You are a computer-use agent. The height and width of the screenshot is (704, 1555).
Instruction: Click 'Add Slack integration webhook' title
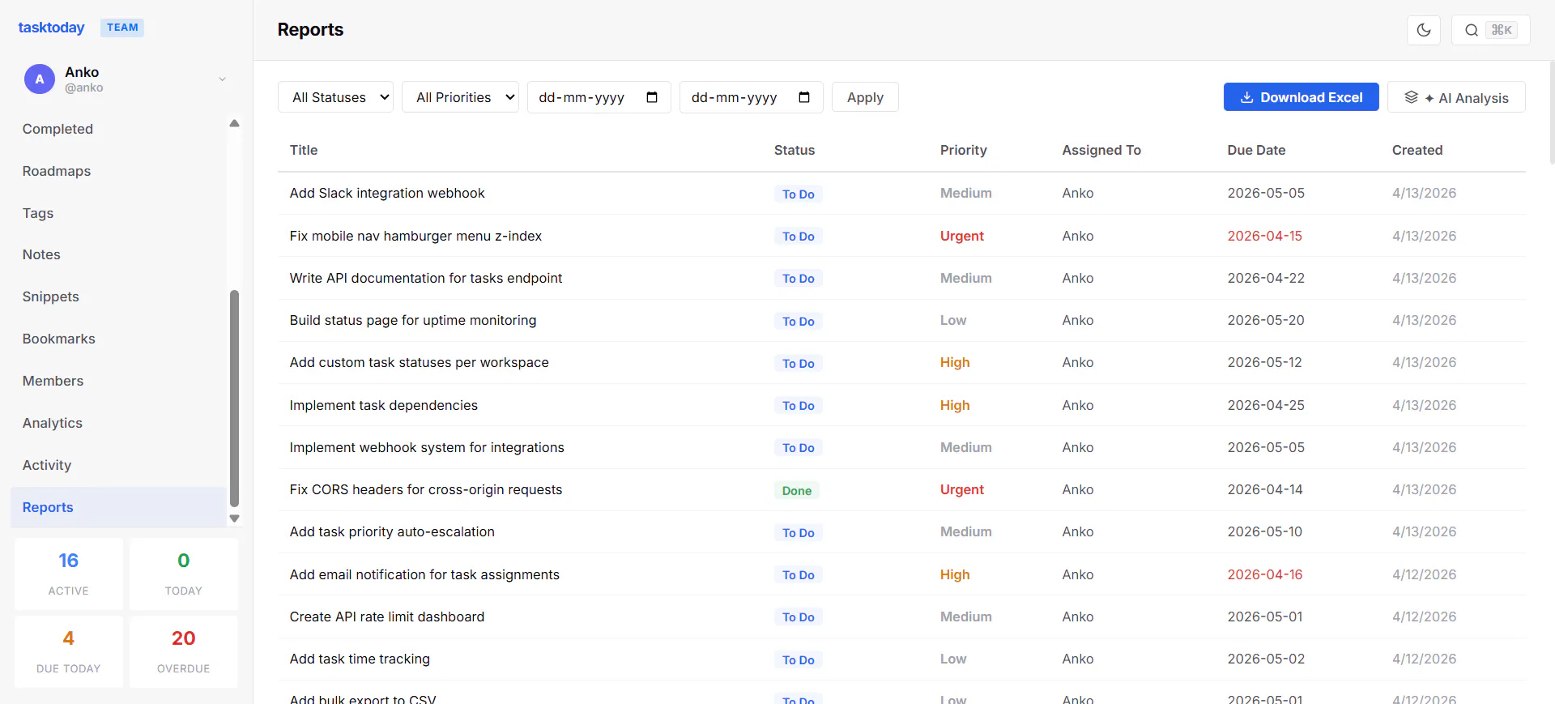coord(387,193)
